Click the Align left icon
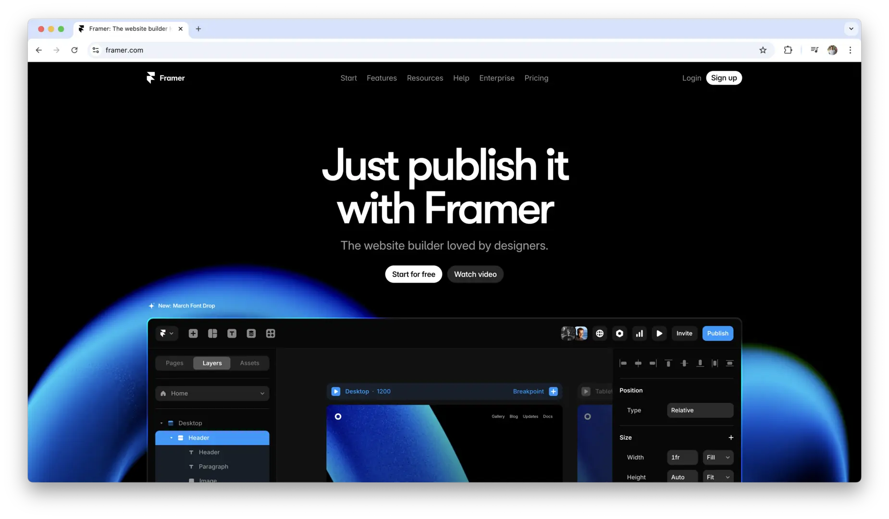This screenshot has width=889, height=519. (x=623, y=363)
